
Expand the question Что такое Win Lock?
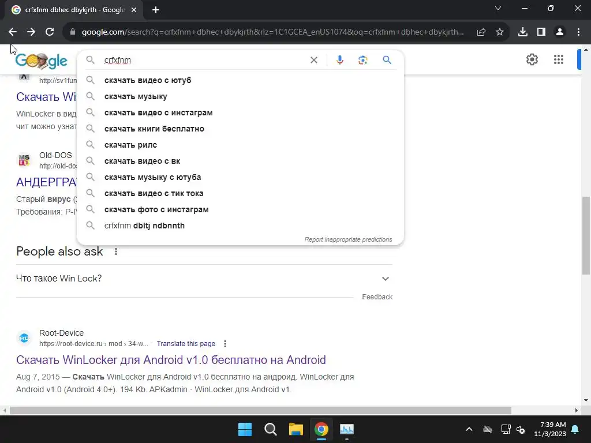204,279
